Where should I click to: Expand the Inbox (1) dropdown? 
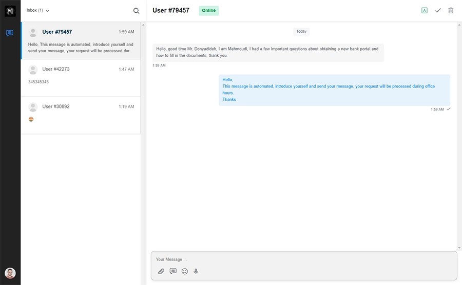38,10
